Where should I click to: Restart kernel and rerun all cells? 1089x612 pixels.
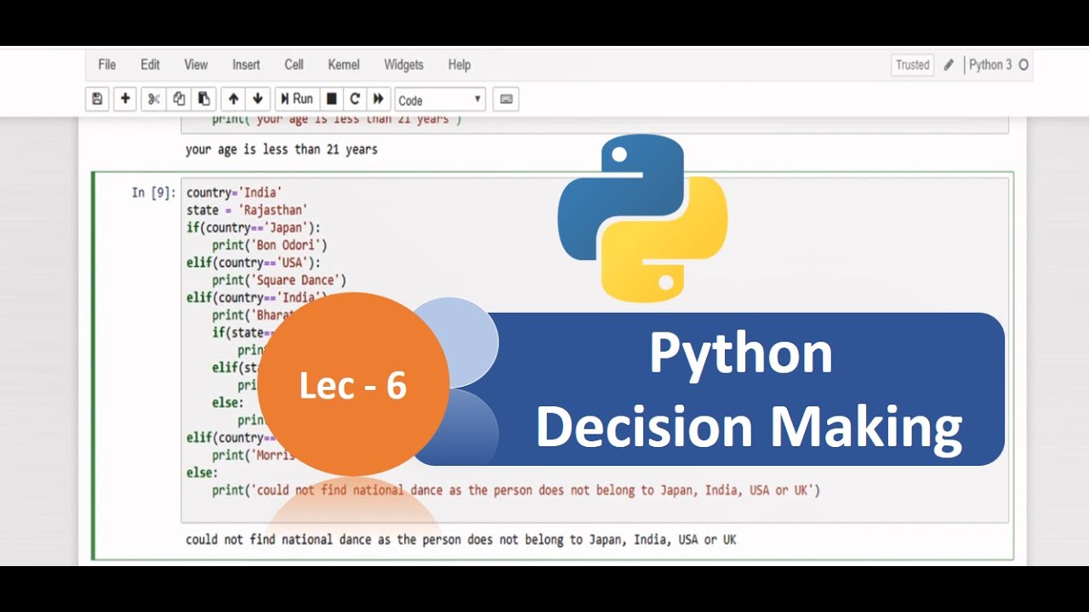click(x=379, y=99)
